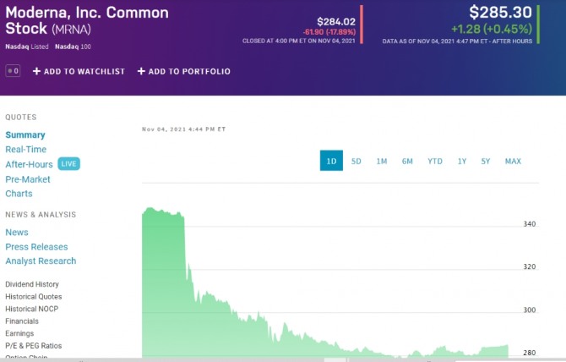Click the plus icon for Add to Watchlist
The height and width of the screenshot is (362, 566).
pos(36,72)
